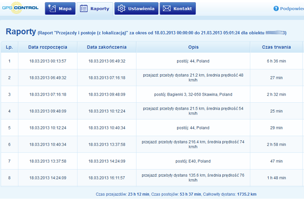Open the Podpowiedź help link
The image size is (304, 201).
point(289,8)
